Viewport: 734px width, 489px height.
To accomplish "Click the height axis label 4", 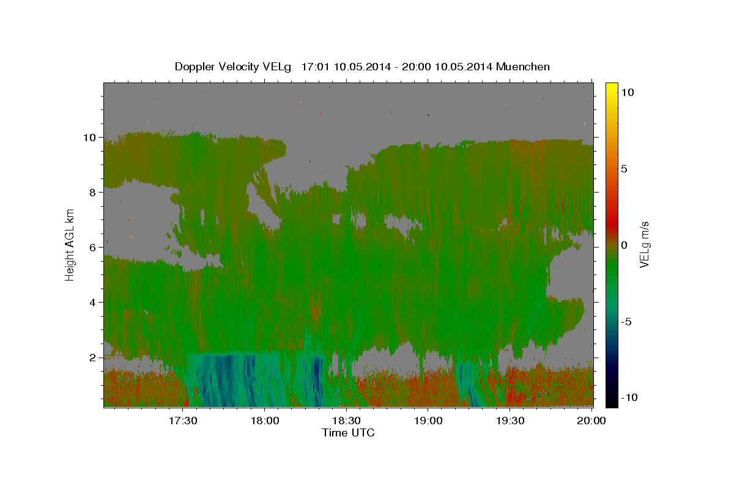I will pyautogui.click(x=92, y=302).
